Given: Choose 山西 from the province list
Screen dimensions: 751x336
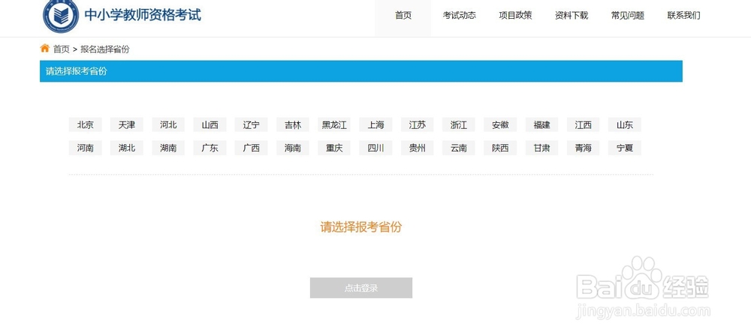Looking at the screenshot, I should (210, 125).
